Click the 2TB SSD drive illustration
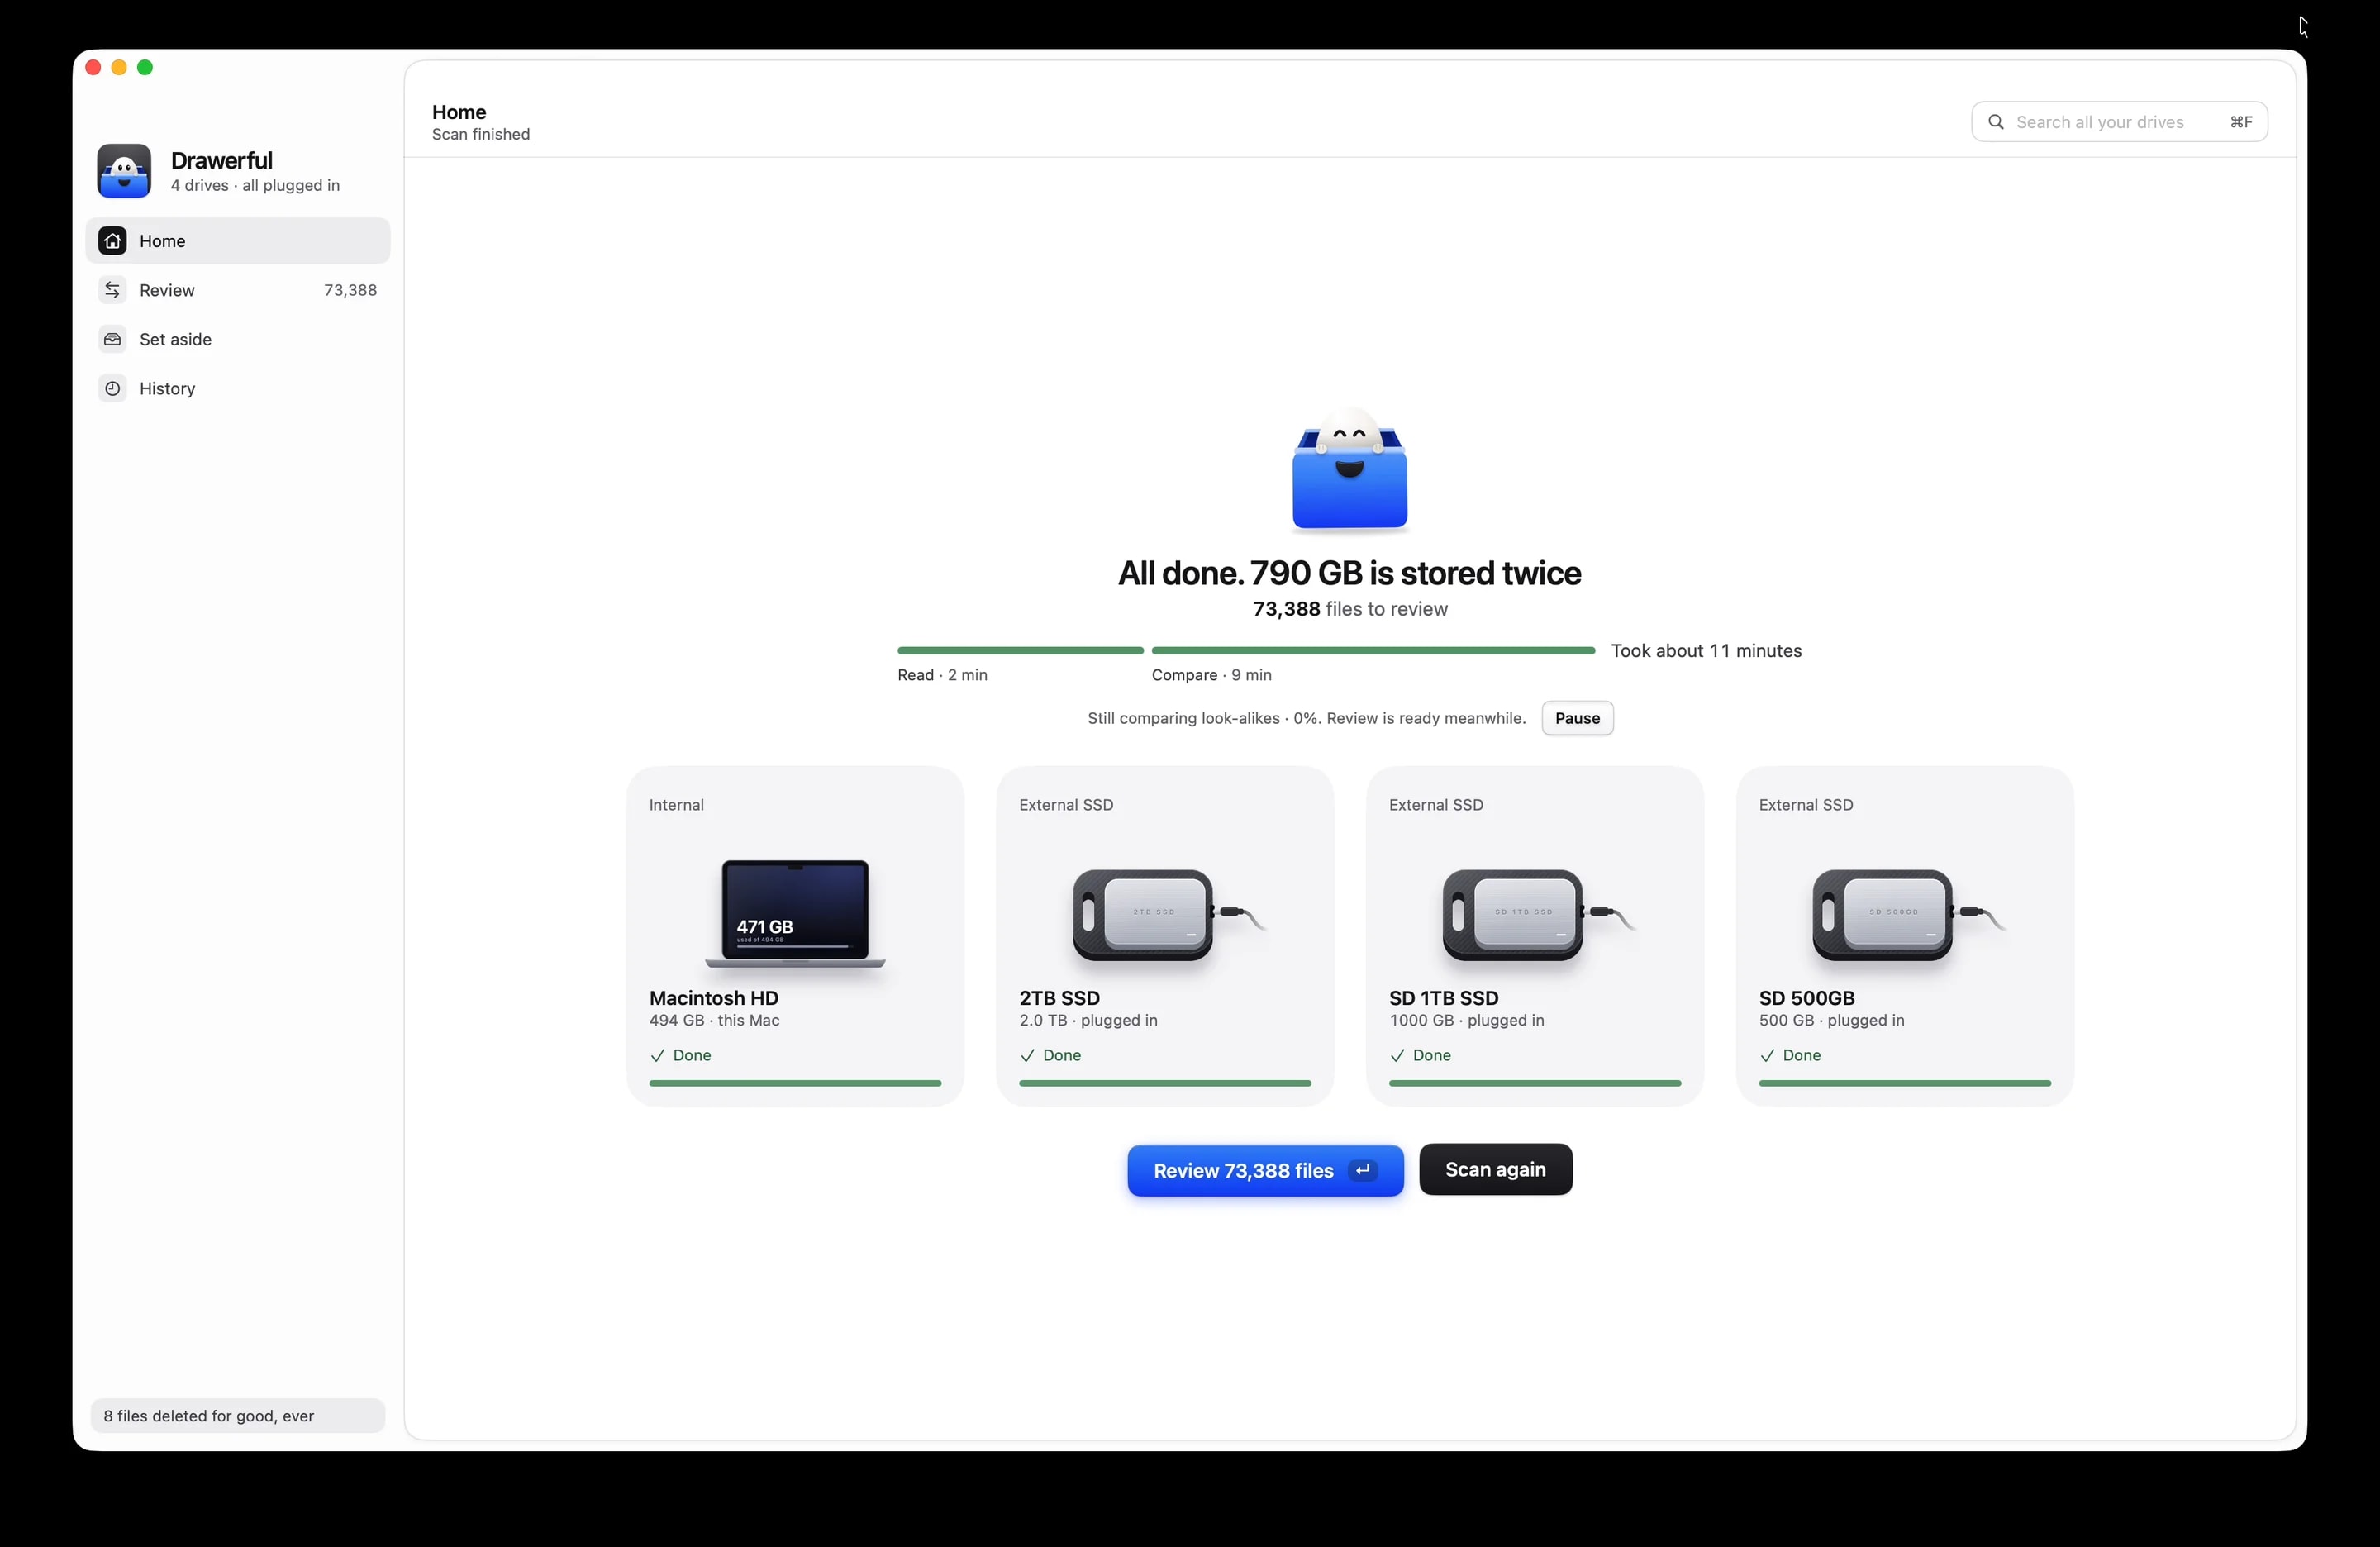The height and width of the screenshot is (1547, 2380). (x=1168, y=915)
